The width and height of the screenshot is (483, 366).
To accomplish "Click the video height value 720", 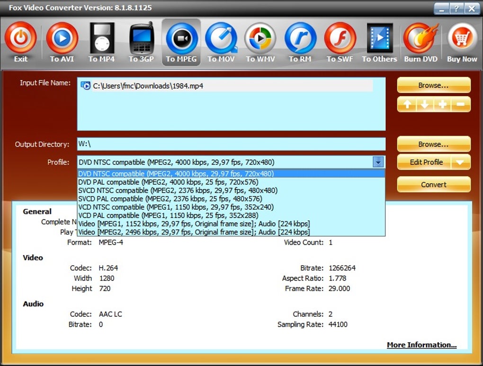I will point(105,289).
